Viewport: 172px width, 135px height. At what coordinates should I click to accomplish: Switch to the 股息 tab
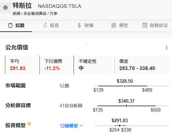[51, 25]
